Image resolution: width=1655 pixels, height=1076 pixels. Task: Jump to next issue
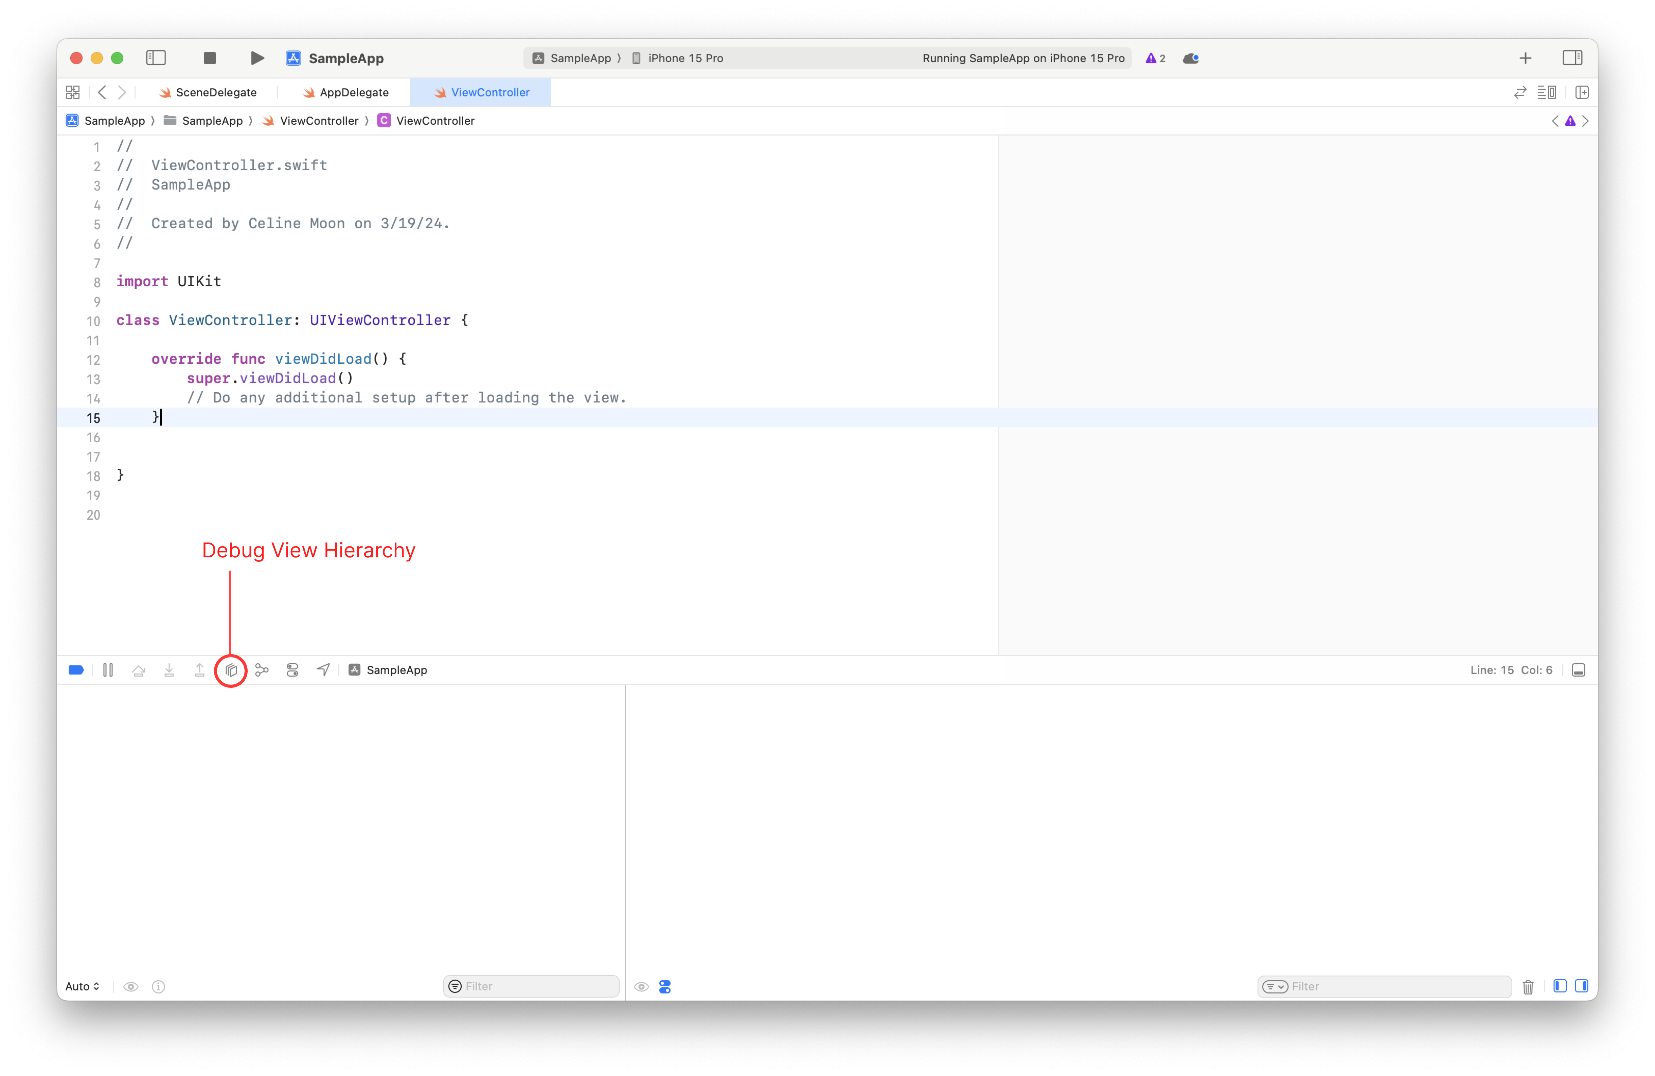(1585, 121)
